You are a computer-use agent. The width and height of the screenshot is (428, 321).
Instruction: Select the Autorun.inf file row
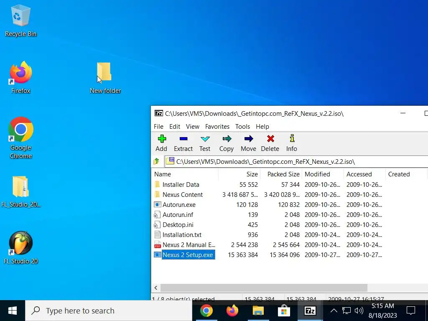pyautogui.click(x=268, y=215)
